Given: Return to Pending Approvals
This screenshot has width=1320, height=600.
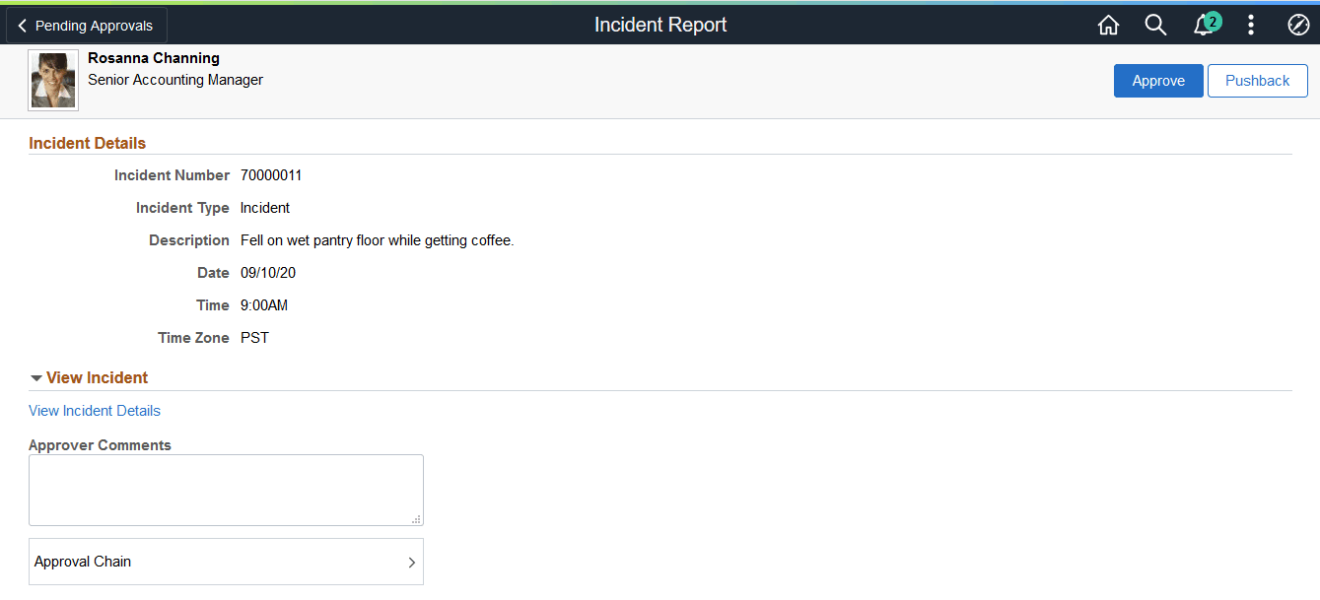Looking at the screenshot, I should coord(86,25).
